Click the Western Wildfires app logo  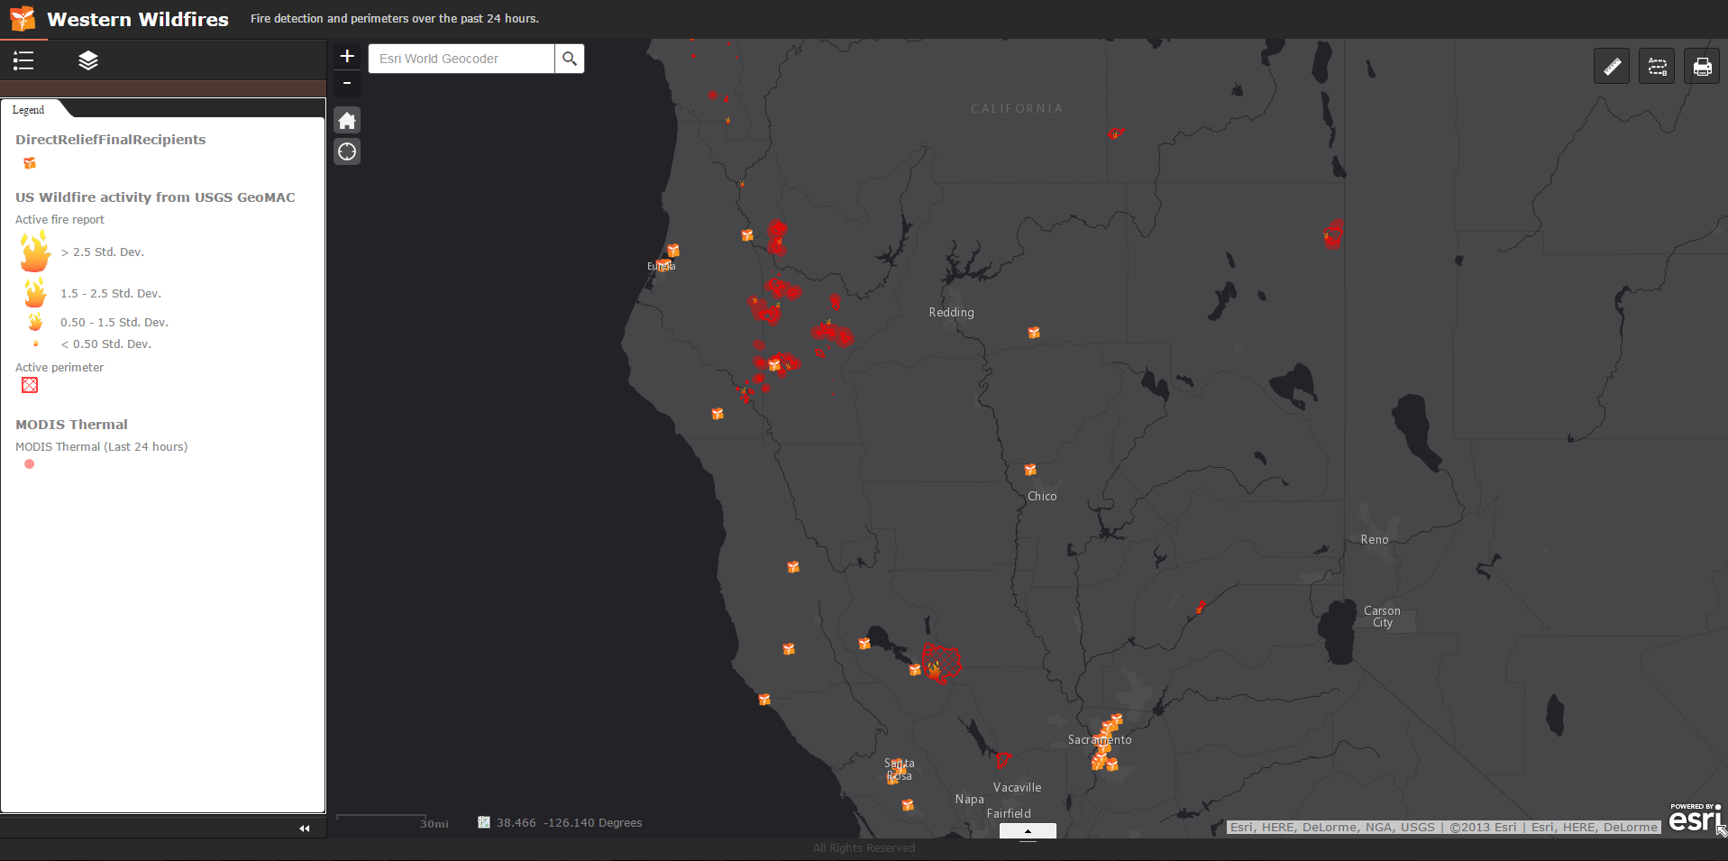tap(23, 19)
